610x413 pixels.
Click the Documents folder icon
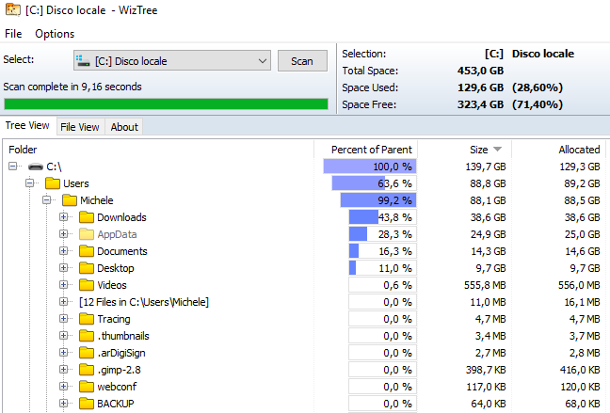[x=87, y=251]
